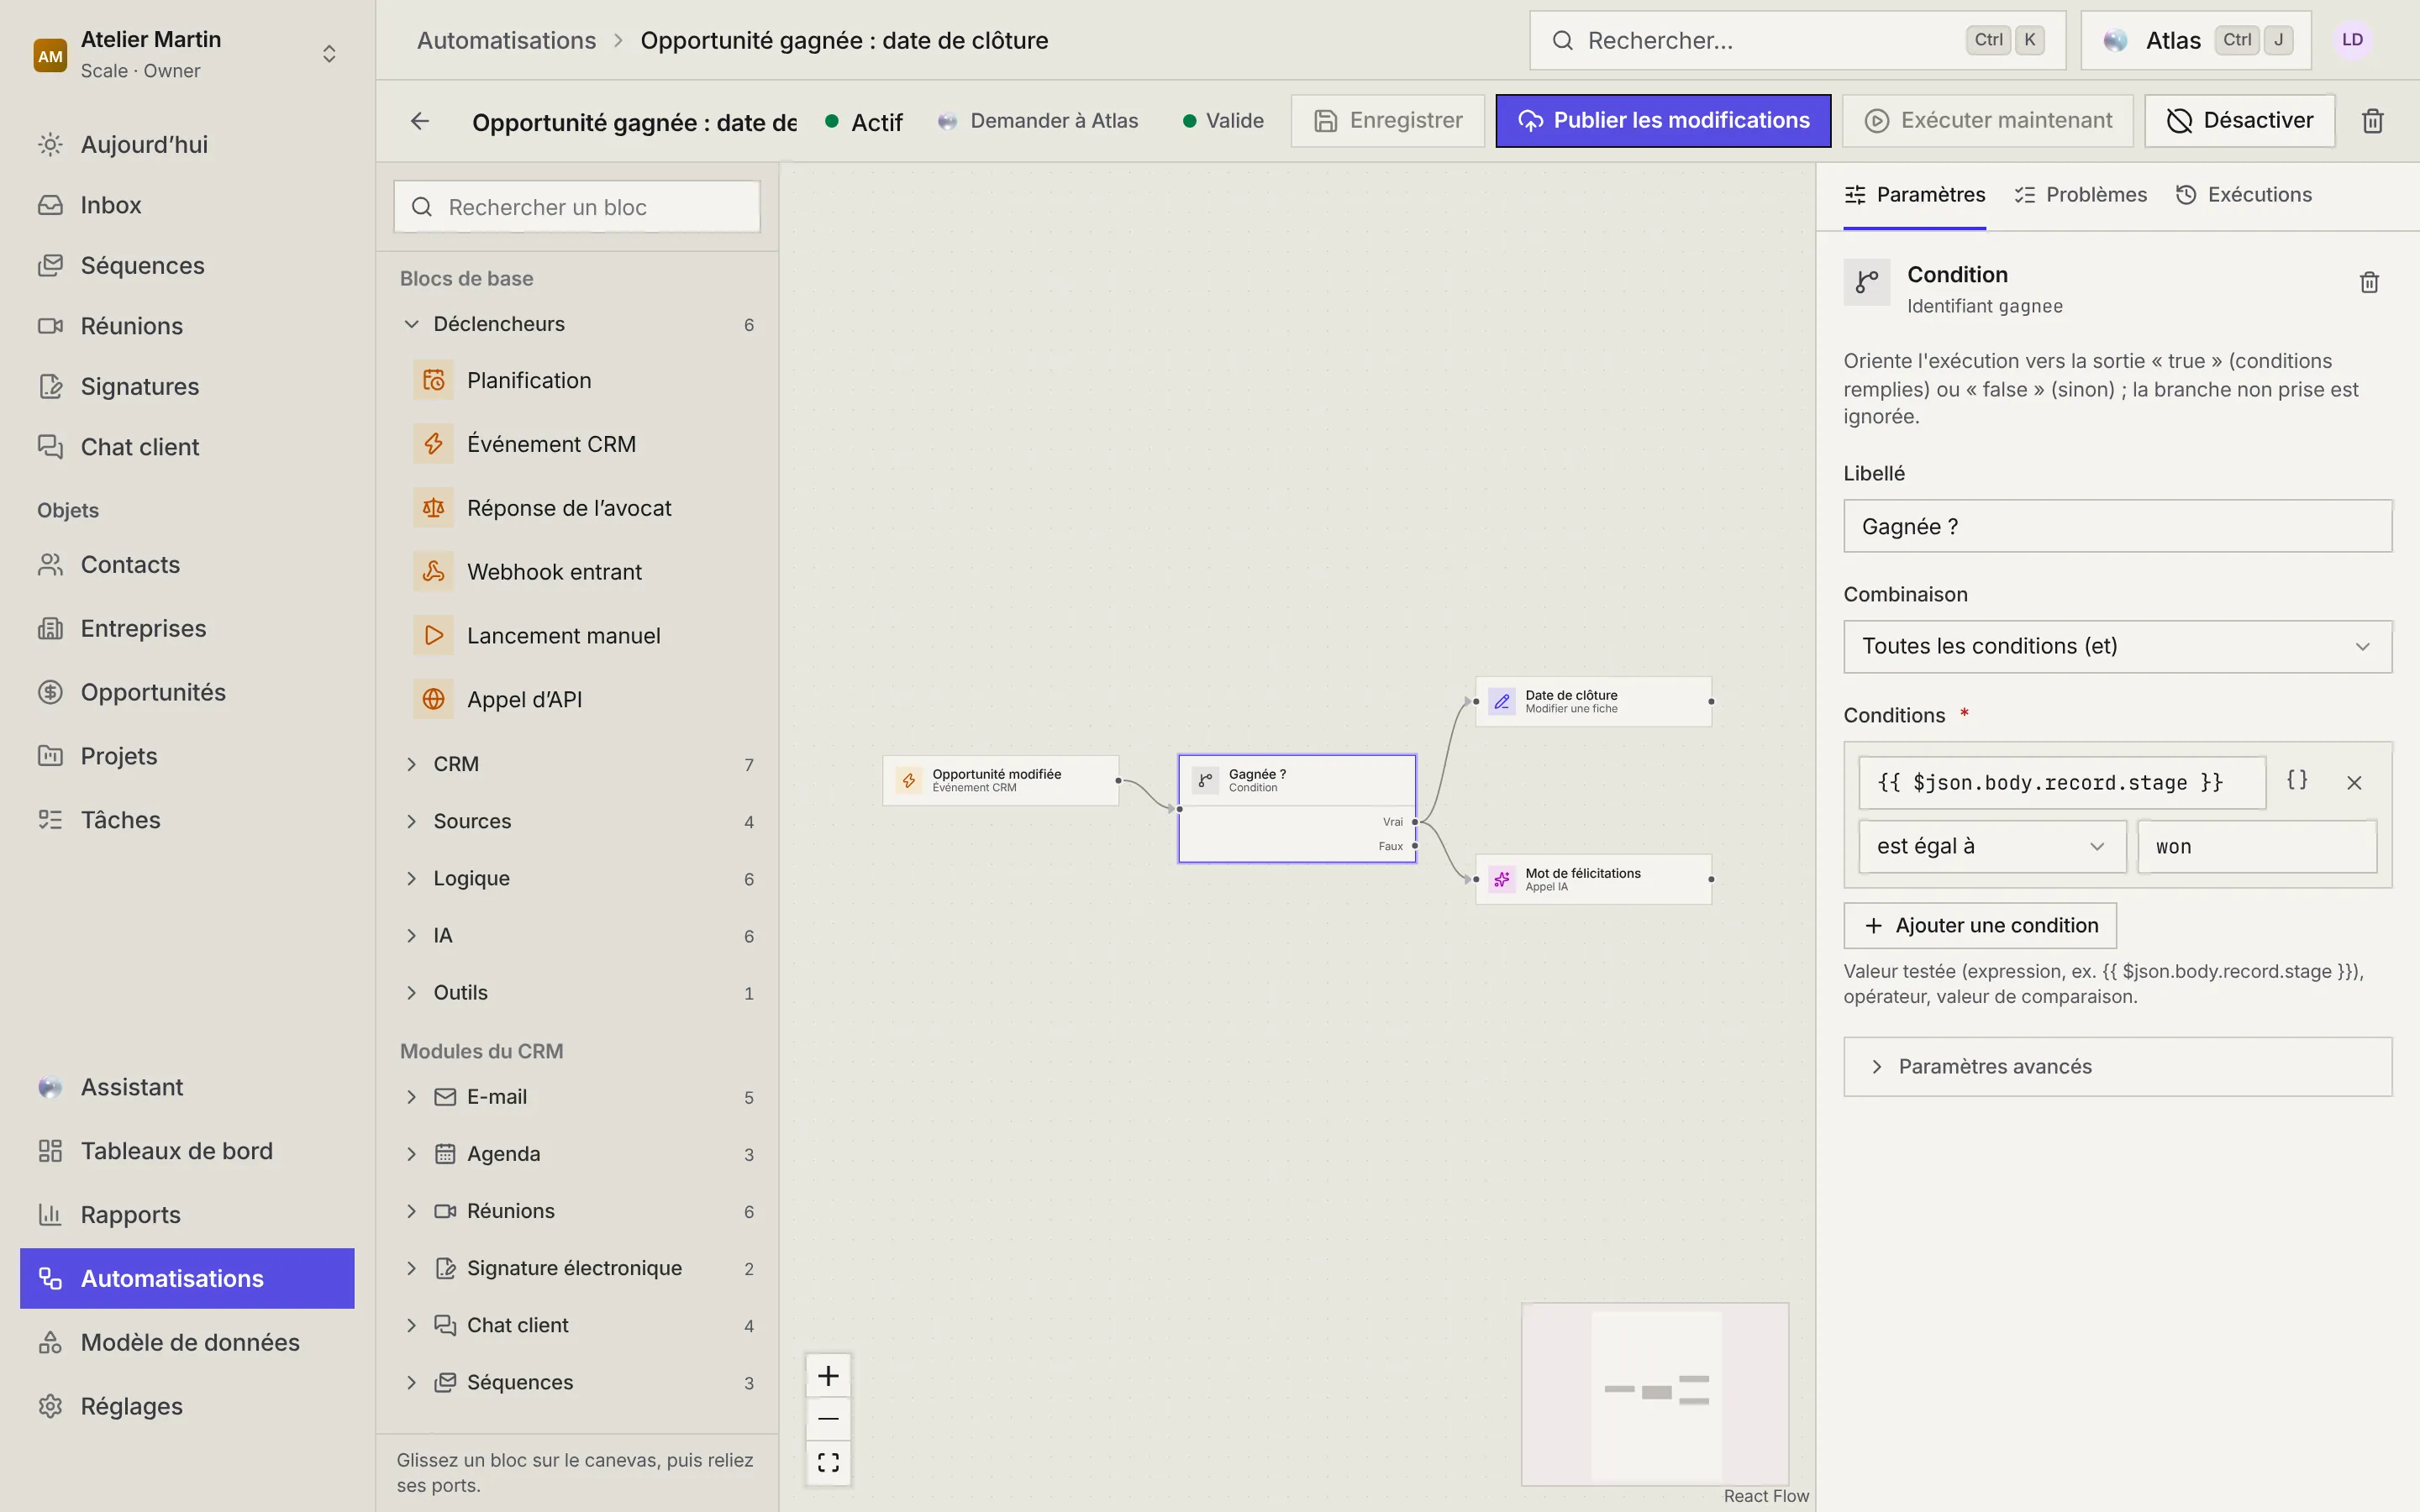
Task: Open Réglages in the sidebar
Action: [187, 1406]
